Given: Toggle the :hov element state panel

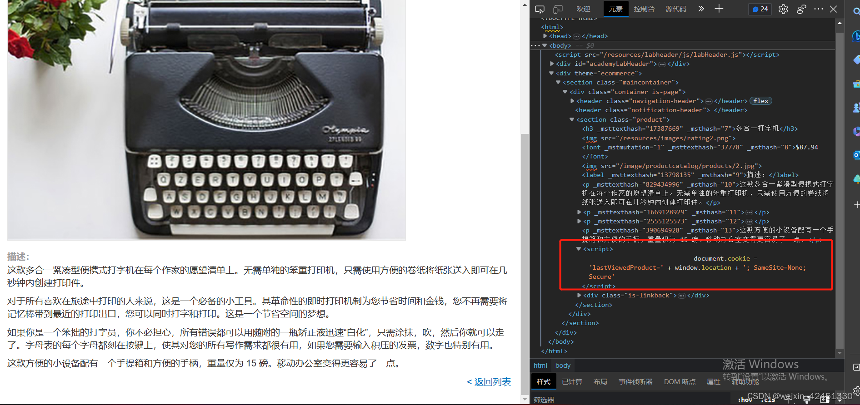Looking at the screenshot, I should pos(745,400).
